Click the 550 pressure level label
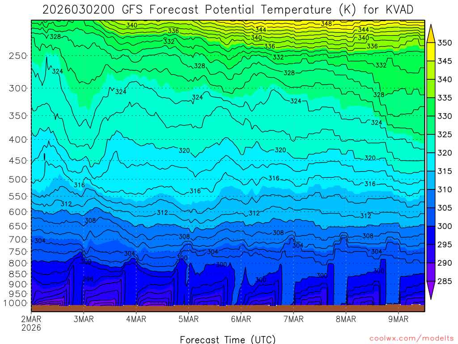This screenshot has width=458, height=344. (18, 196)
